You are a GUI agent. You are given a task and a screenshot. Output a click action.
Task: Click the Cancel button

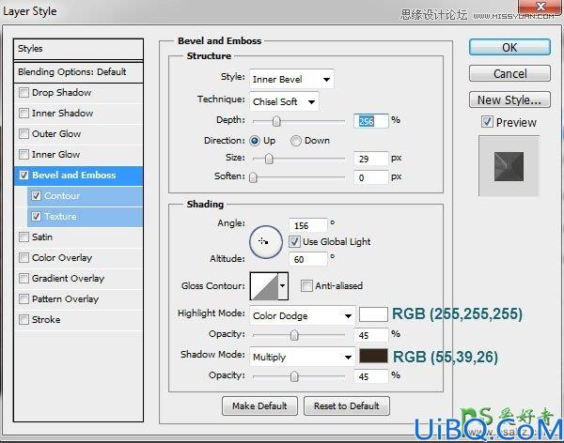point(509,73)
